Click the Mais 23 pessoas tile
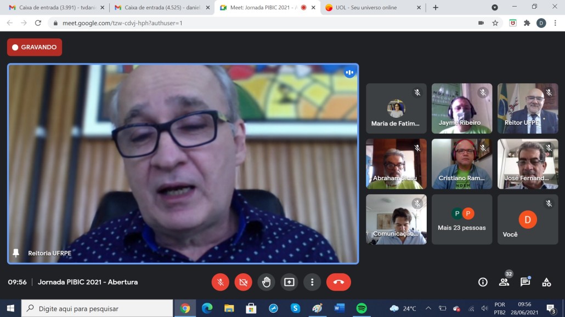 pyautogui.click(x=461, y=220)
